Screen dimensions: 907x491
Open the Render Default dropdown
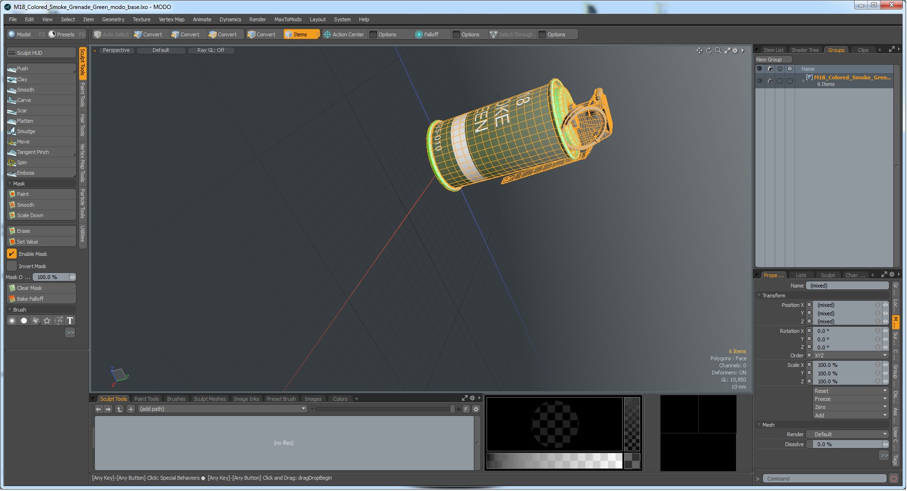point(850,434)
